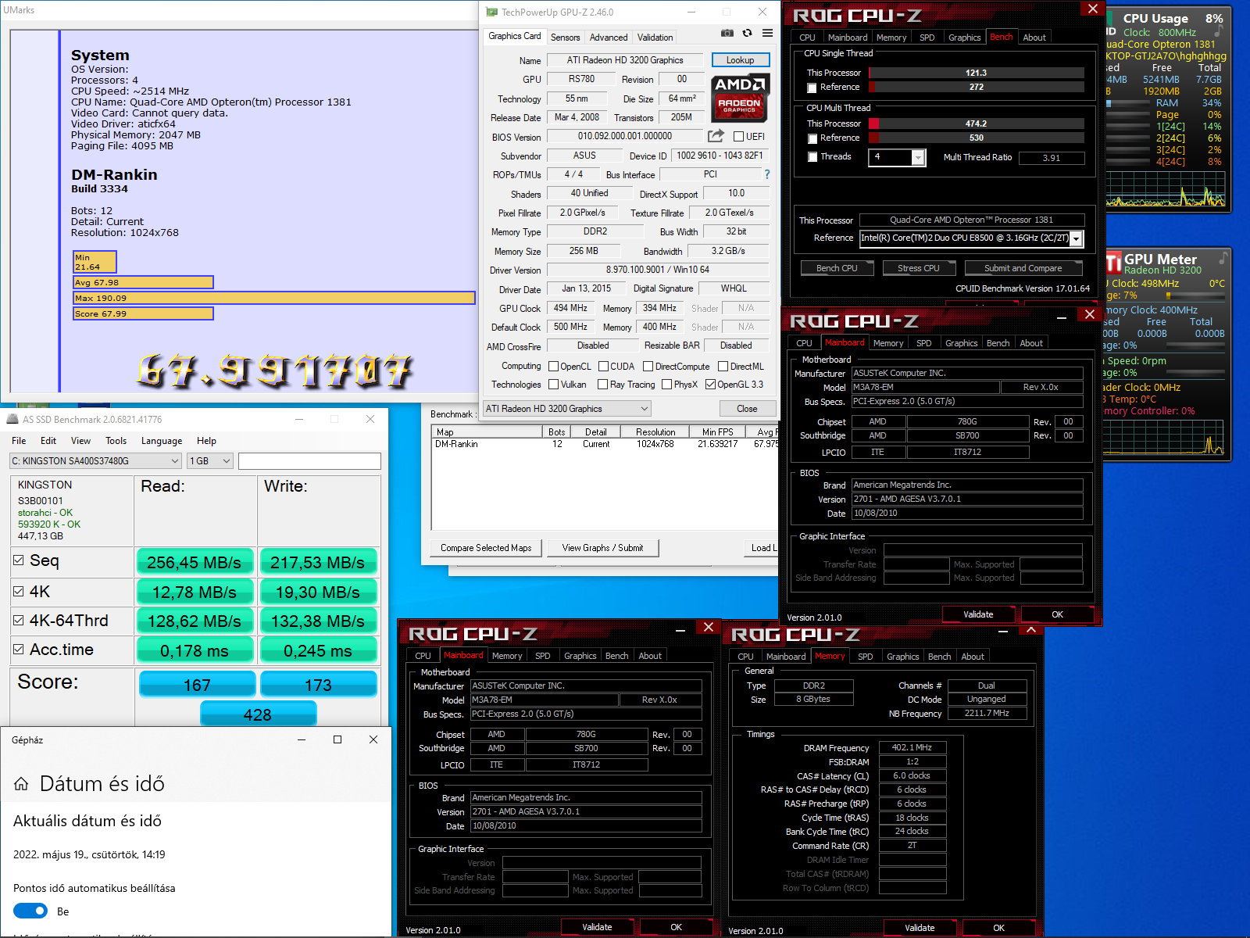The image size is (1250, 938).
Task: Open the SPD tab in CPU-Z Bench window
Action: click(927, 38)
